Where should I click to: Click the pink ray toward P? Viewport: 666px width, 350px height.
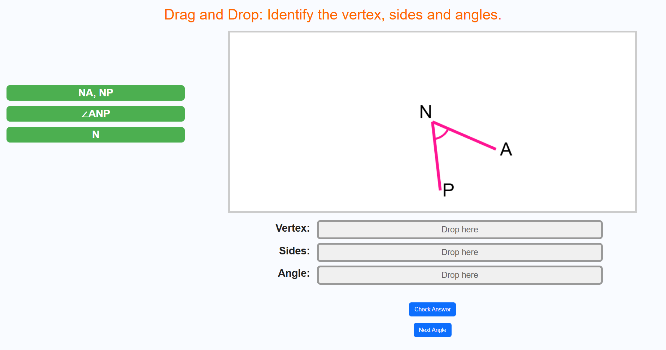[x=437, y=159]
